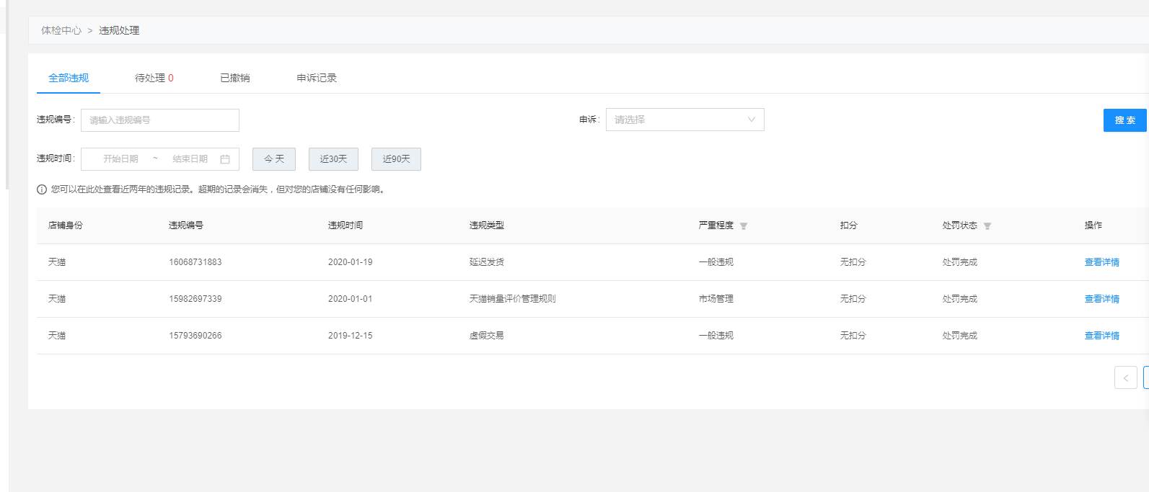1149x492 pixels.
Task: Go to previous page with left arrow
Action: coord(1125,377)
